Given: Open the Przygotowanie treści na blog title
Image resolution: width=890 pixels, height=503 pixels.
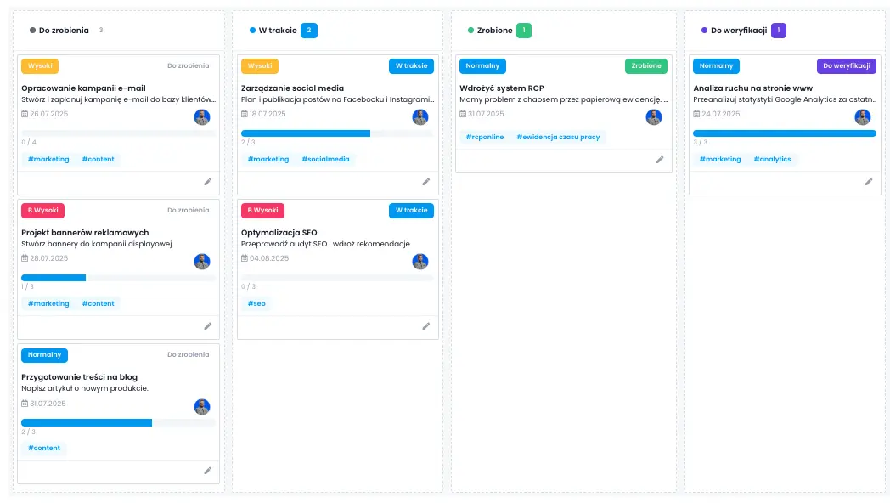Looking at the screenshot, I should pos(79,377).
